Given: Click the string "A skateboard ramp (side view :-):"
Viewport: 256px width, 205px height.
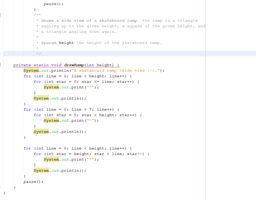Looking at the screenshot, I should pos(117,70).
